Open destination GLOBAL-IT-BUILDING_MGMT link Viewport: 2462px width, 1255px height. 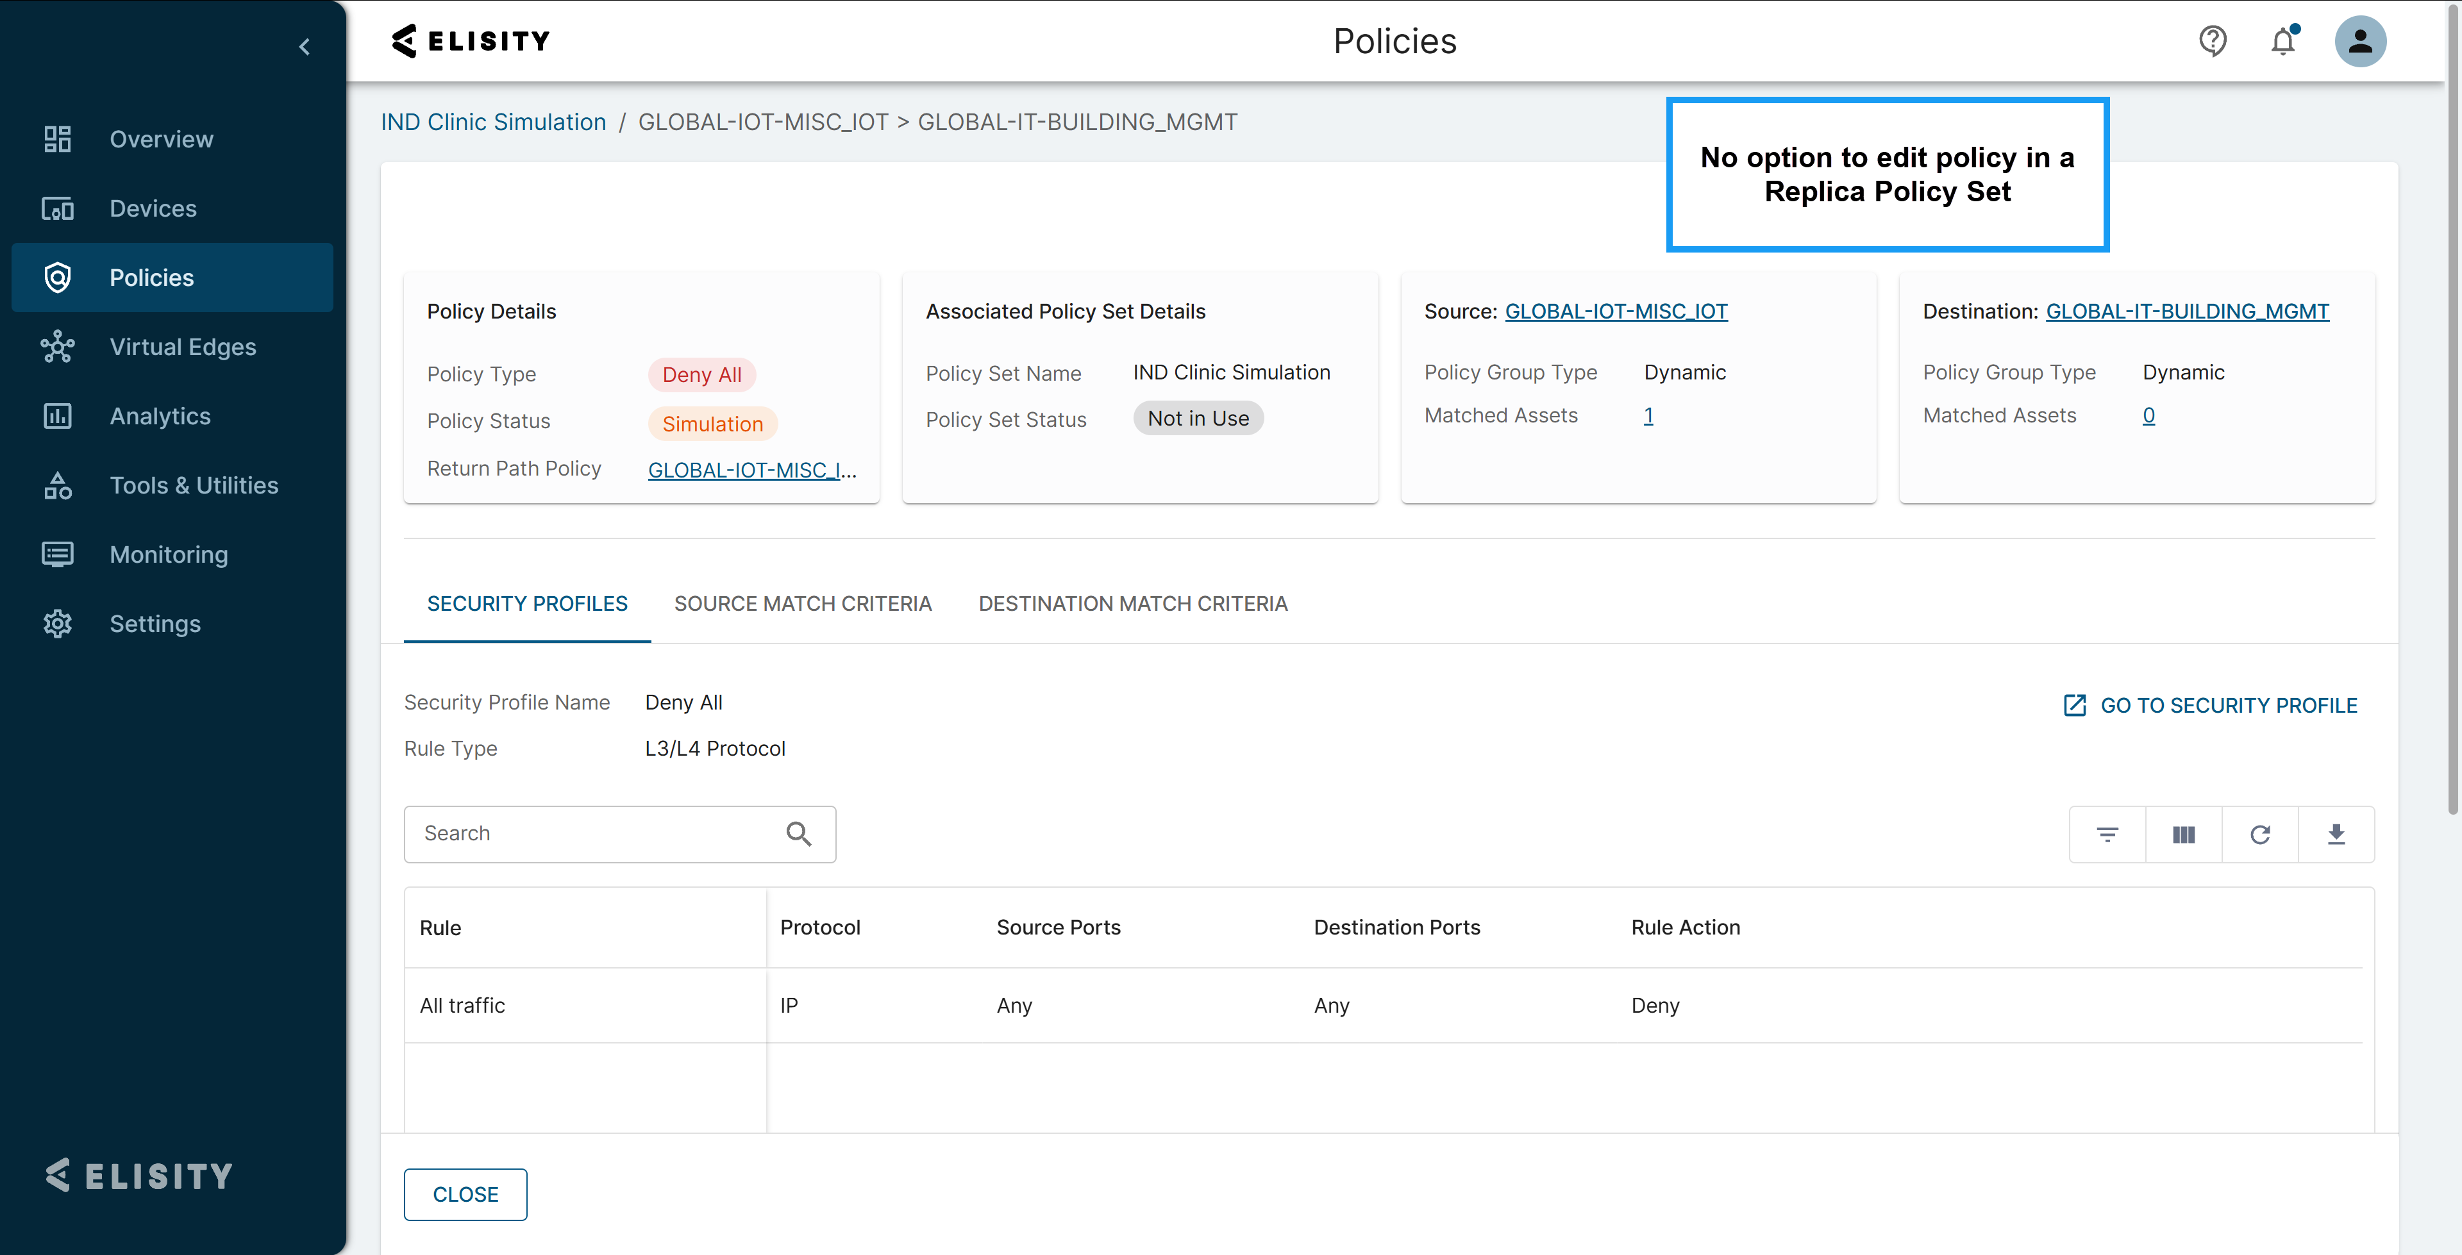coord(2187,312)
